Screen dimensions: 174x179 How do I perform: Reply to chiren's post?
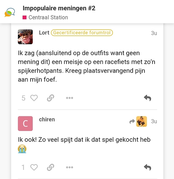[x=147, y=167]
